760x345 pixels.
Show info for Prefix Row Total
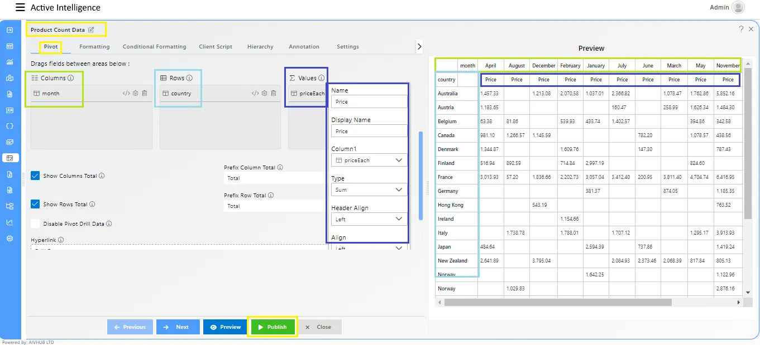[271, 195]
